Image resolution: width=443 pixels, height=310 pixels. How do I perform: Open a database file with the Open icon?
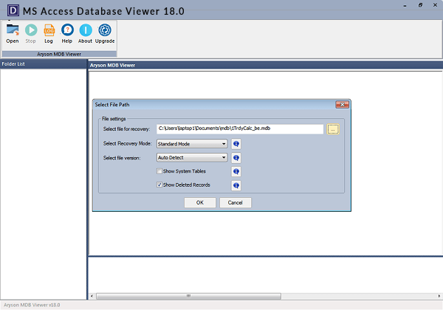(x=13, y=34)
